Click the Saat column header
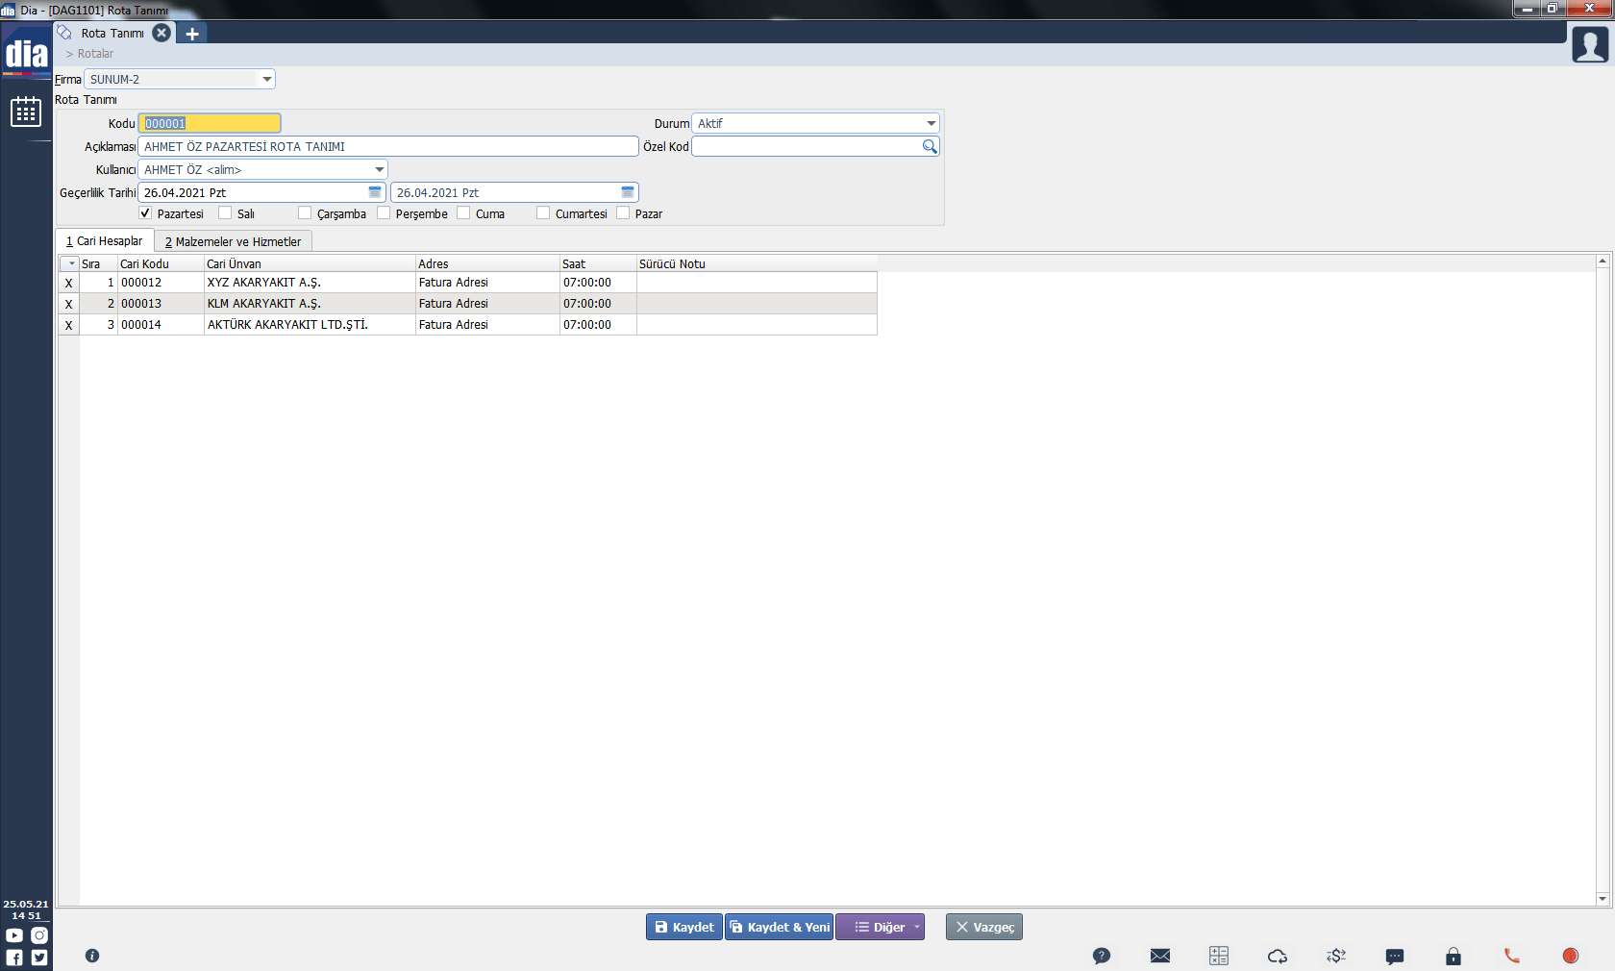 pyautogui.click(x=598, y=263)
